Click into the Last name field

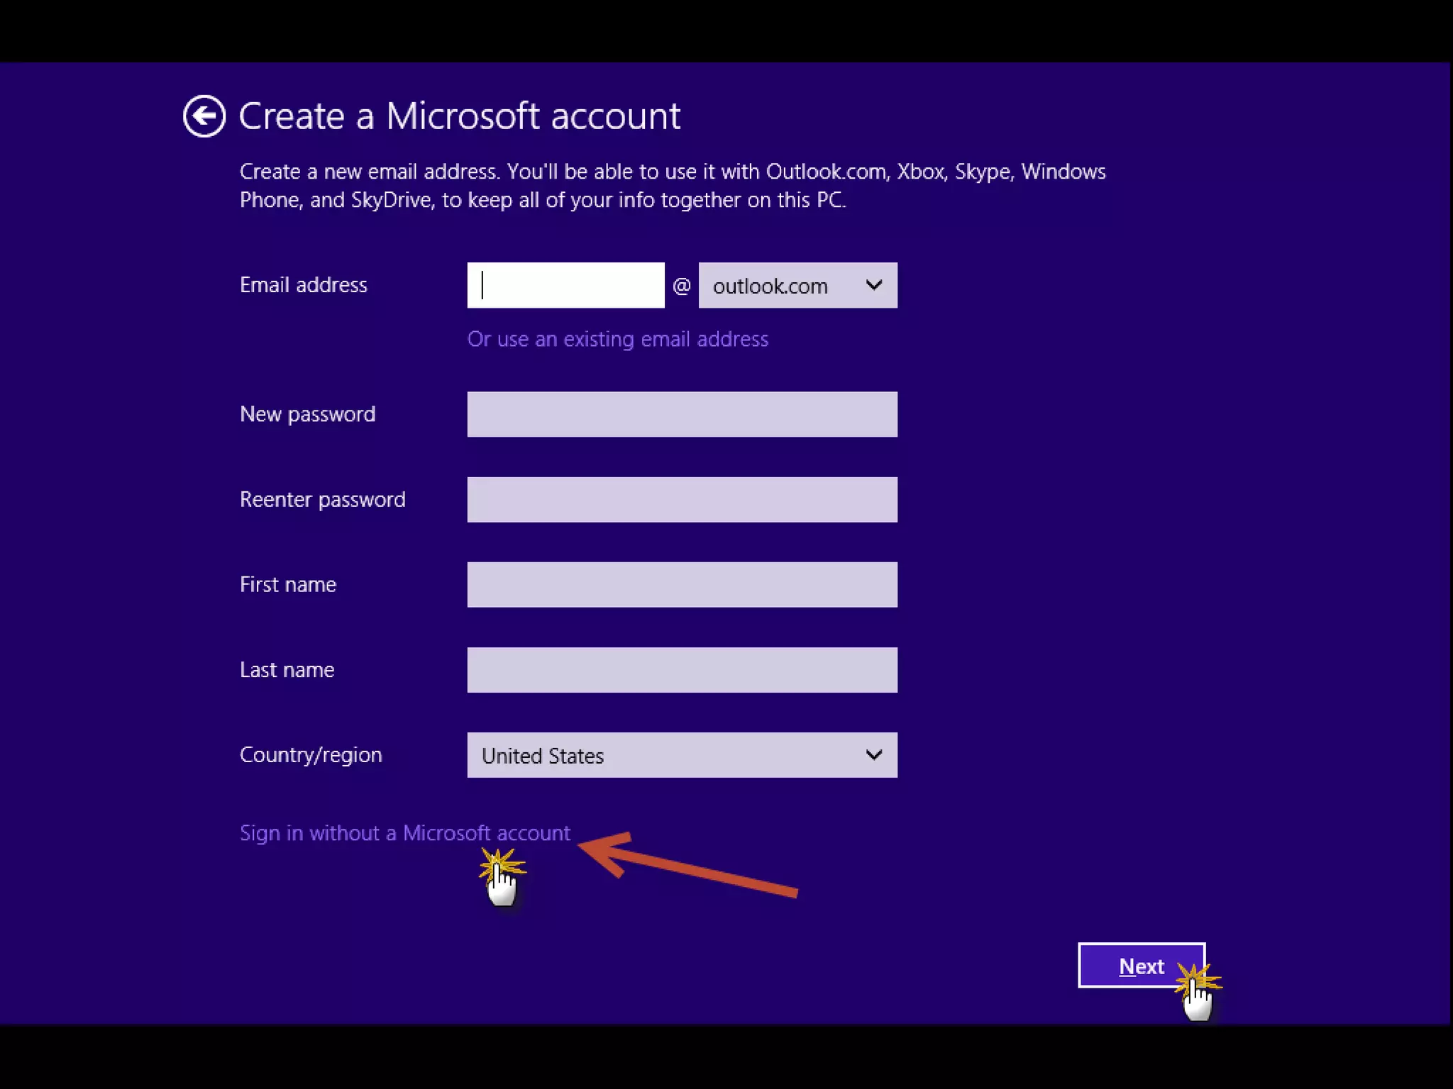(x=682, y=669)
